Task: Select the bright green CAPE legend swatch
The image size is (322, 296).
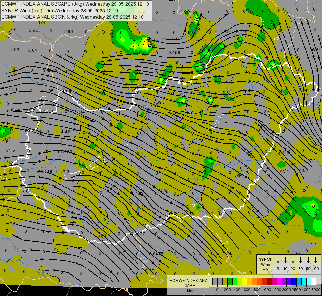Action: [235, 282]
